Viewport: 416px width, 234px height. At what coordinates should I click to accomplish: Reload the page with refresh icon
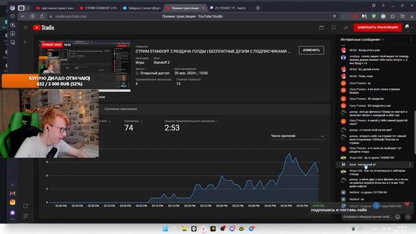point(42,16)
